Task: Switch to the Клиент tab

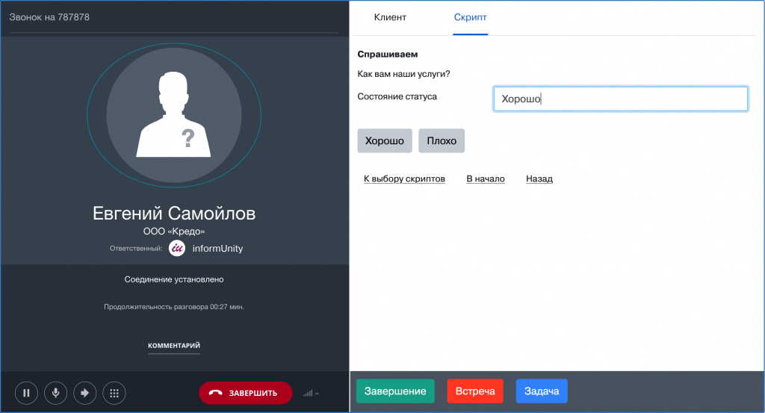Action: tap(390, 18)
